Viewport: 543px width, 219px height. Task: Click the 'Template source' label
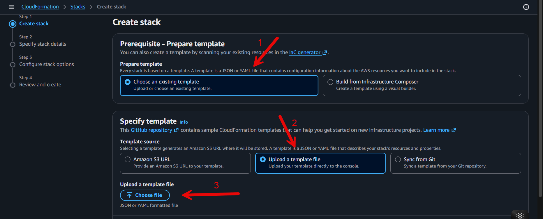coord(140,142)
